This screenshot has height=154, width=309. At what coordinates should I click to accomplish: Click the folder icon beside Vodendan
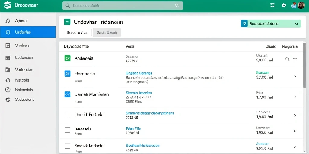pyautogui.click(x=8, y=70)
